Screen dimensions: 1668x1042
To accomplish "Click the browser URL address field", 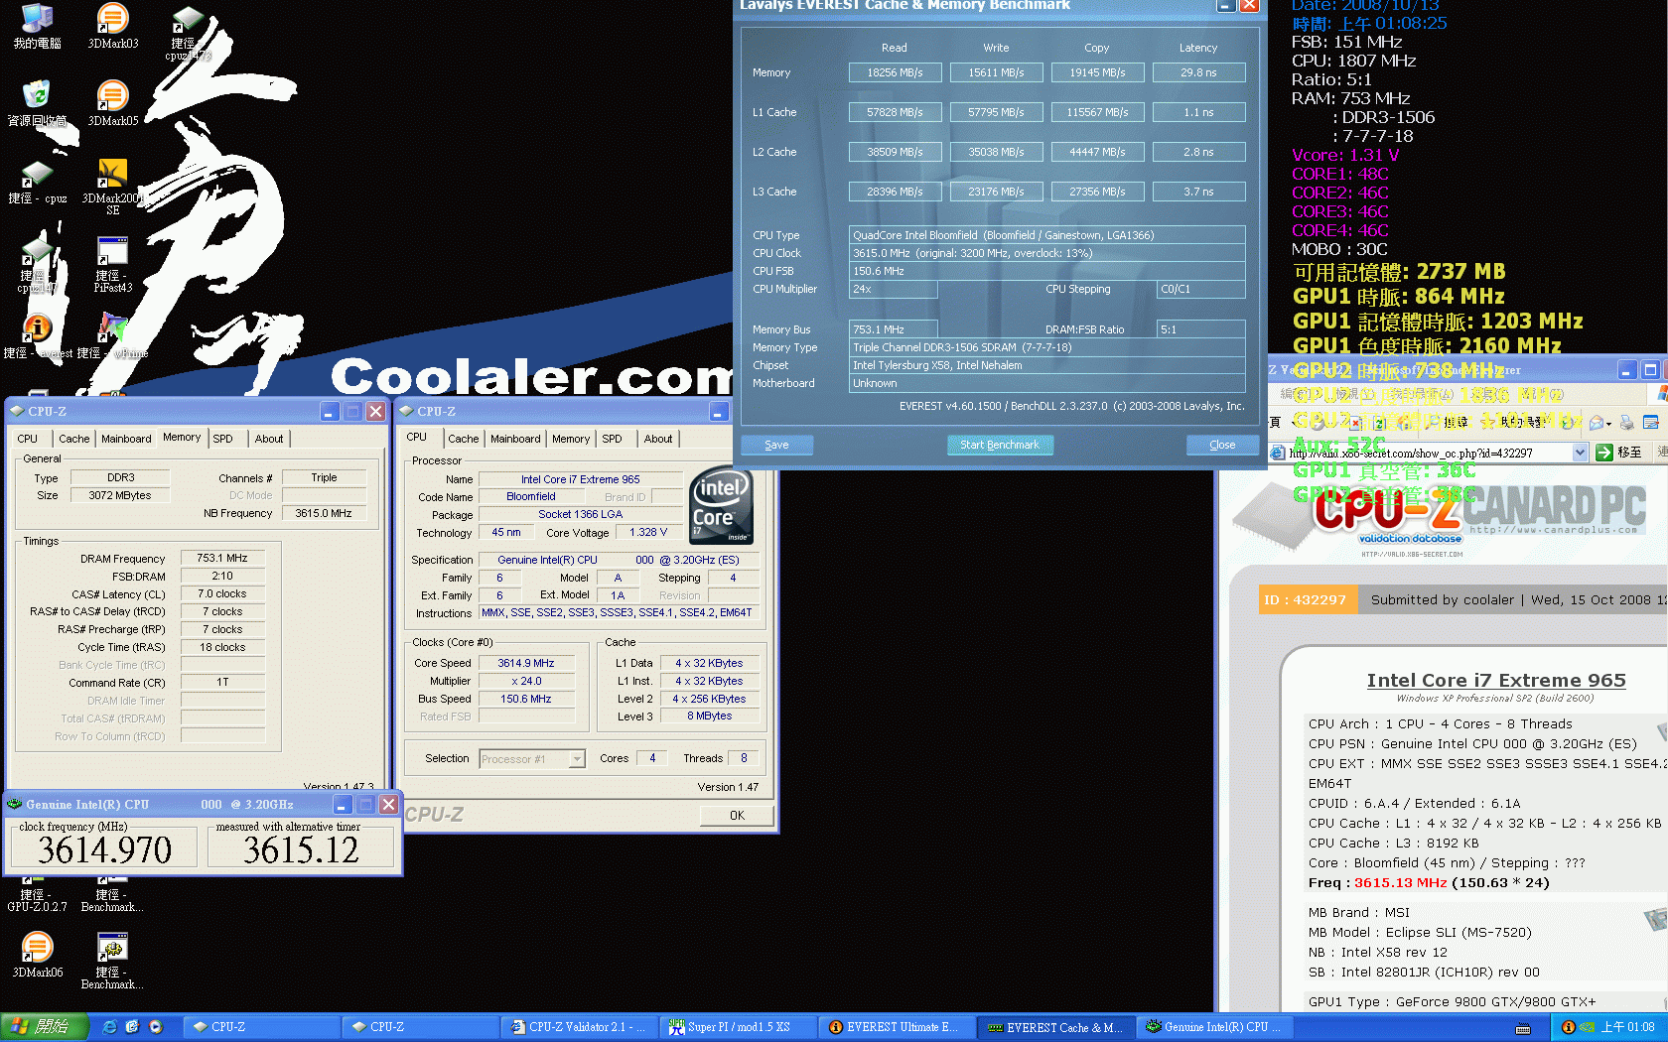I will coord(1427,453).
